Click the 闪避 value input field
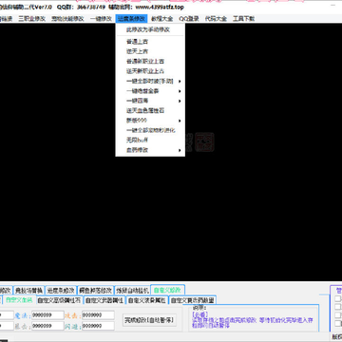This screenshot has width=342, height=342. pyautogui.click(x=98, y=326)
